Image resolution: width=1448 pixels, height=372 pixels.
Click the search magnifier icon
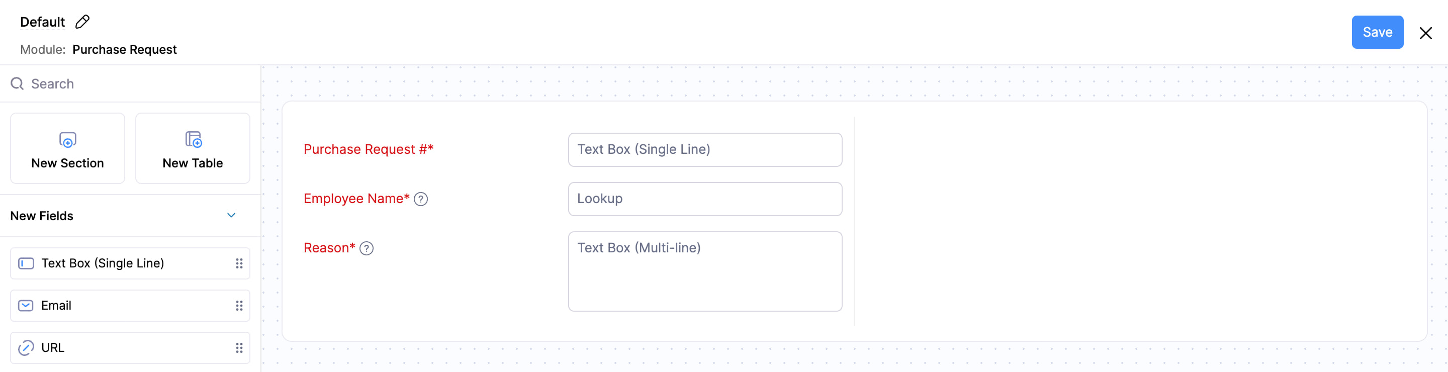17,83
